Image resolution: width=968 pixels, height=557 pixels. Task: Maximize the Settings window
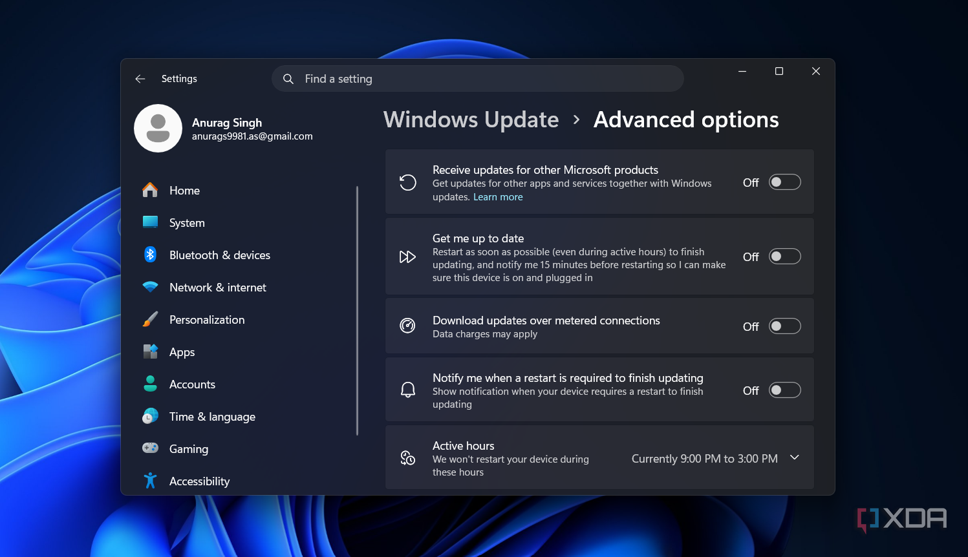(x=779, y=71)
